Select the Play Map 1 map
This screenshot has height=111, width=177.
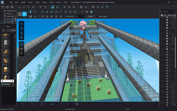(x=8, y=21)
